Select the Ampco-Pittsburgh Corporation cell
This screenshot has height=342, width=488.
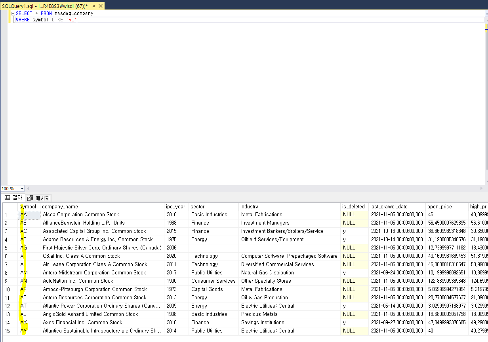pyautogui.click(x=102, y=289)
